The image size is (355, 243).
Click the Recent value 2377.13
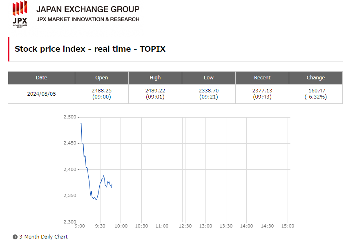[262, 91]
